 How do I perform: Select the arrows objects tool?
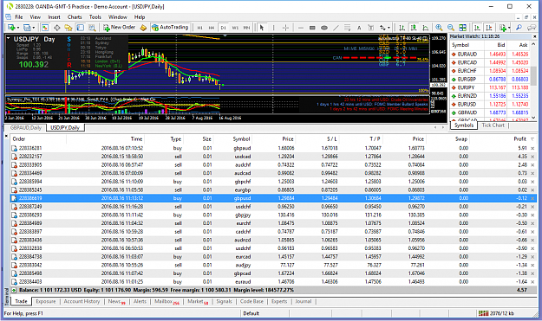tap(382, 28)
